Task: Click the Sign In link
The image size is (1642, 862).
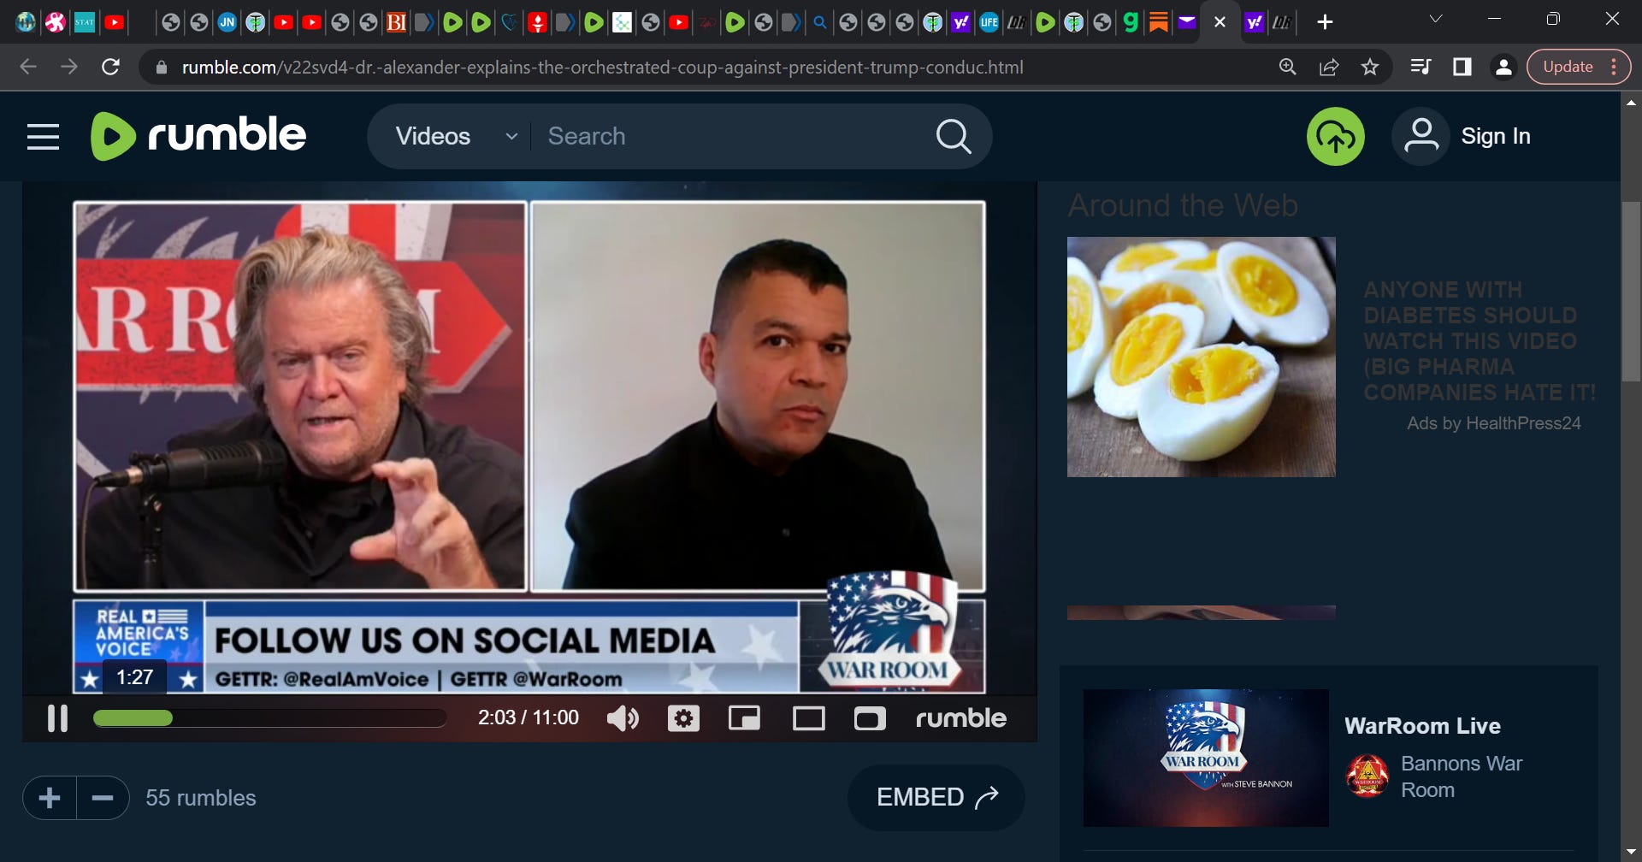Action: (x=1495, y=136)
